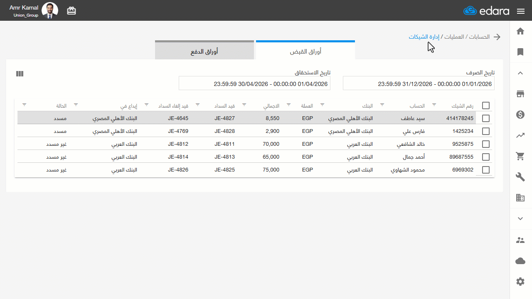Viewport: 532px width, 299px height.
Task: Check the row for cheque 89687555
Action: (486, 157)
